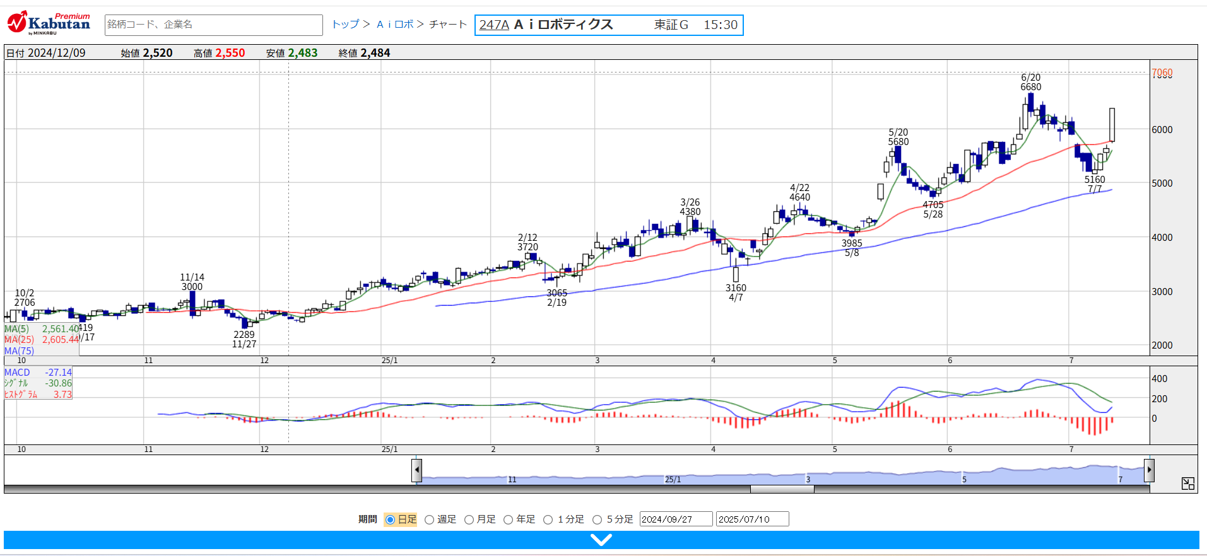Click the 6/20 6680 high annotation
1207x556 pixels.
(1031, 83)
